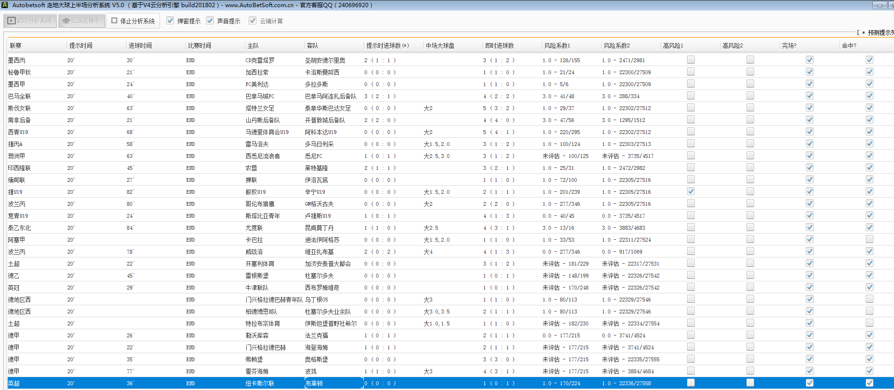Click the play icon on 启动分析系统
This screenshot has width=894, height=390.
[11, 21]
